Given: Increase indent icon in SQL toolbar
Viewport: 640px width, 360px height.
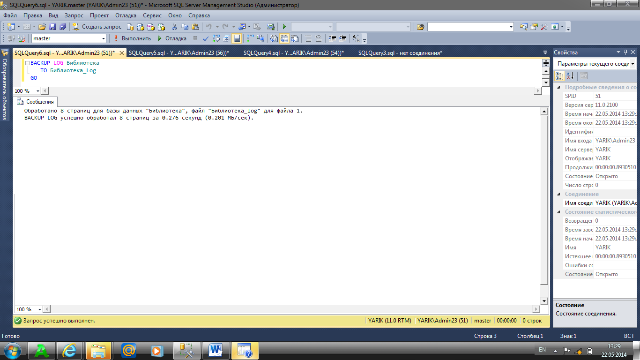Looking at the screenshot, I should [343, 38].
